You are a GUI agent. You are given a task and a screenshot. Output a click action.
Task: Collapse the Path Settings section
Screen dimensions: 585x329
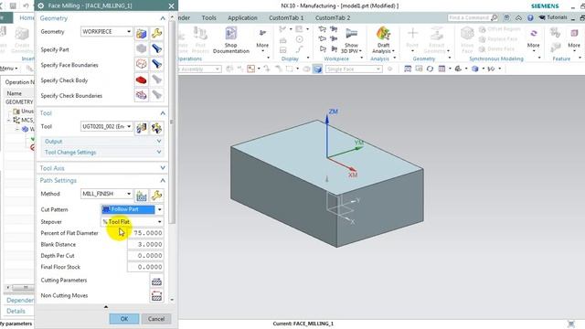coord(163,181)
